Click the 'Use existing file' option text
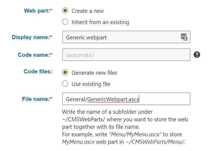The image size is (212, 151). tap(91, 84)
